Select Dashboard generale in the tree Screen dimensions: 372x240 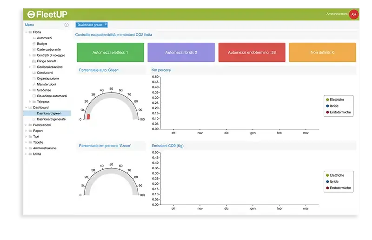pyautogui.click(x=51, y=119)
